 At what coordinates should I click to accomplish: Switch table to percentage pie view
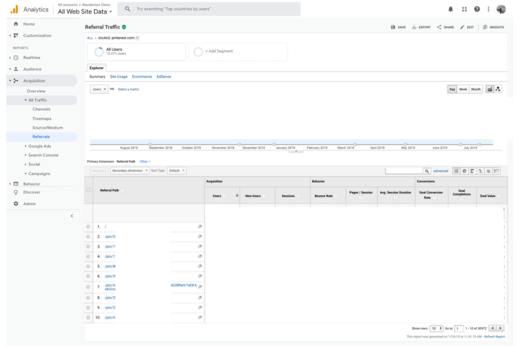point(464,171)
